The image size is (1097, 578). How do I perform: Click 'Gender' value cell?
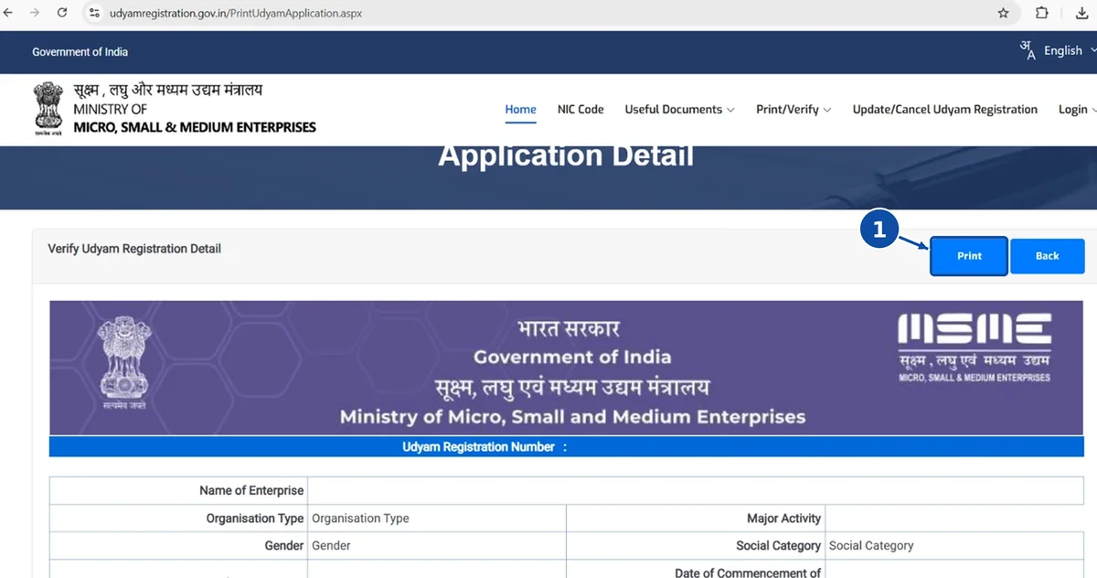point(437,546)
